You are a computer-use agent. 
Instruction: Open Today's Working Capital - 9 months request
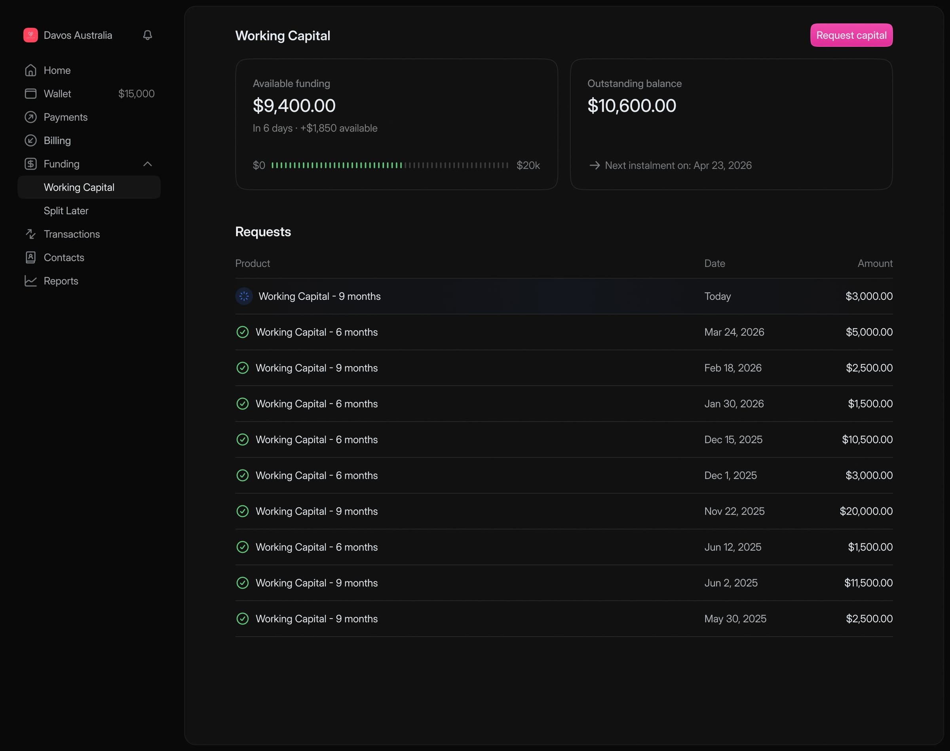tap(564, 296)
